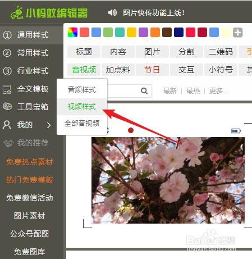
Task: Select the 交互 category tab
Action: click(x=186, y=70)
